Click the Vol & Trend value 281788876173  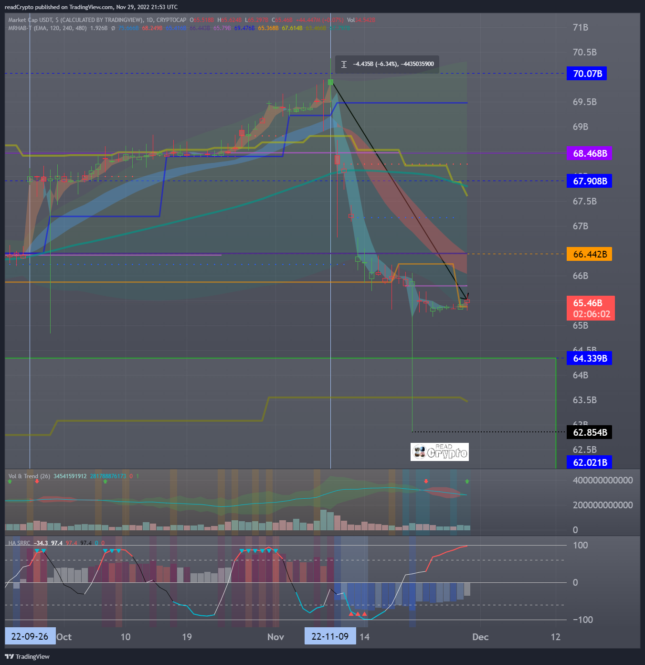(108, 476)
